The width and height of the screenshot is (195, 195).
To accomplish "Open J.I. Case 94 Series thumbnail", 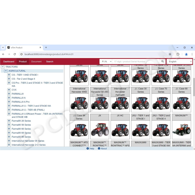I will point(79,130).
